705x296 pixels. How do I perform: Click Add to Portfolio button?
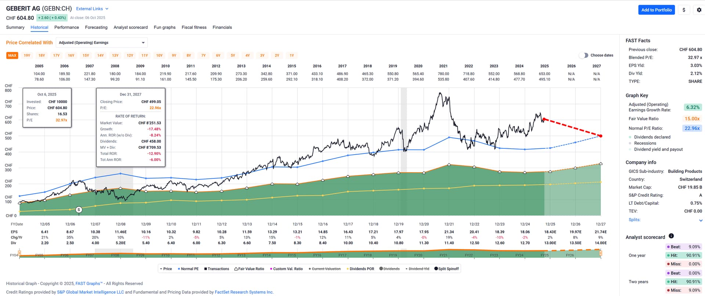656,10
